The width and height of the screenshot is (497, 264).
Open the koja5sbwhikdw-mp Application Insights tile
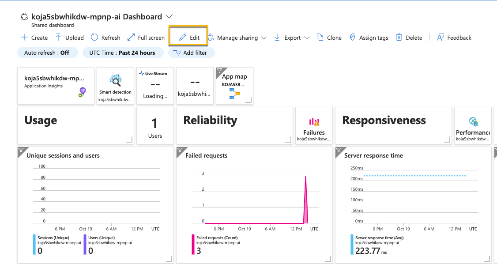click(x=56, y=86)
